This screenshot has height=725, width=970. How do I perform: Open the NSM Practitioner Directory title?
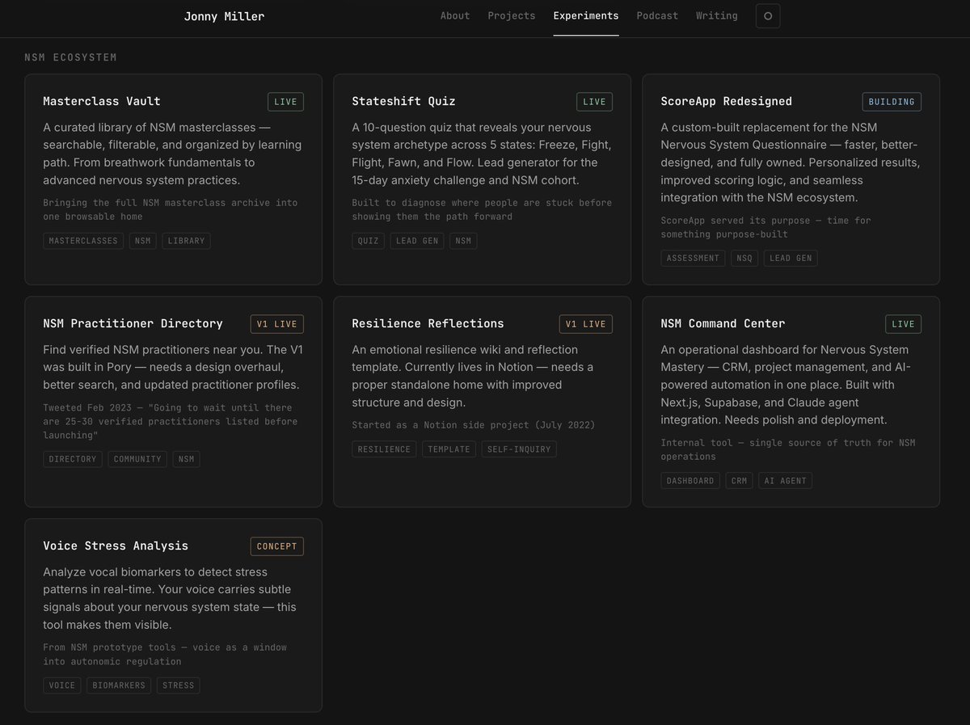tap(133, 323)
